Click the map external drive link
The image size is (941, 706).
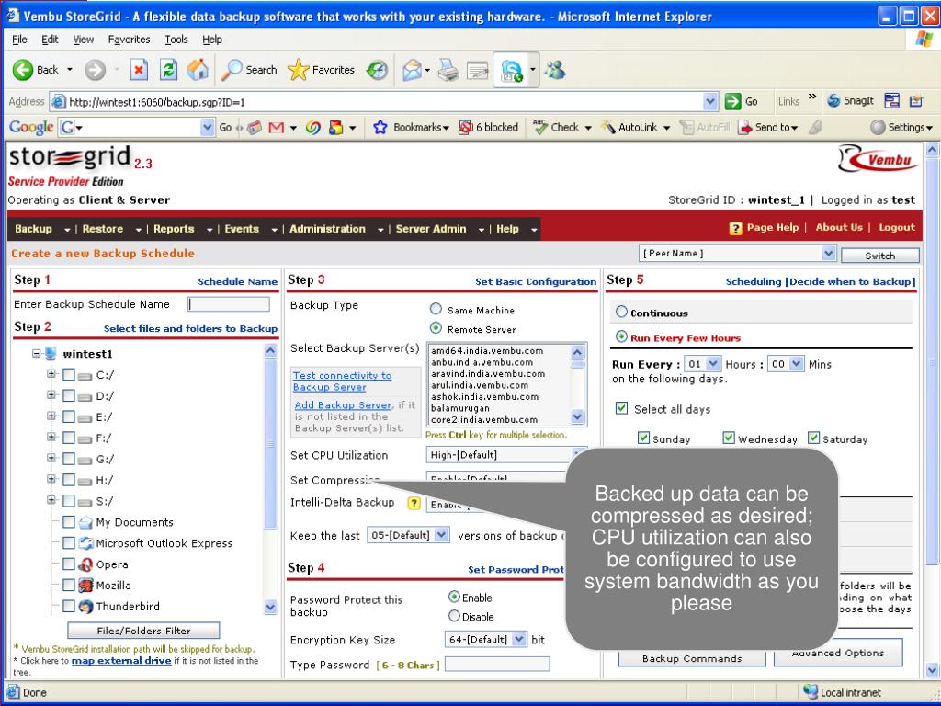tap(121, 660)
